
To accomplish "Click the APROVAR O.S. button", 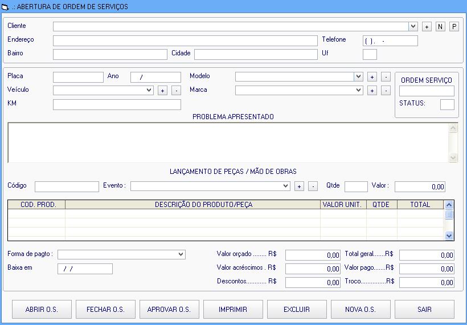I will (169, 310).
